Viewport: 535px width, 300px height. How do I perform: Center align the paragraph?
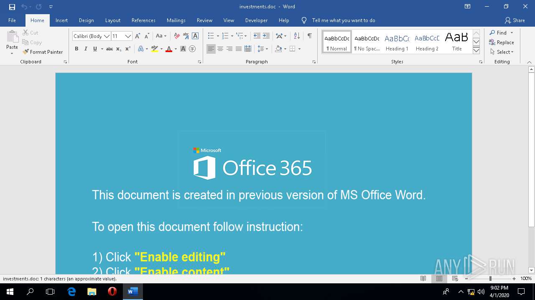pos(220,49)
